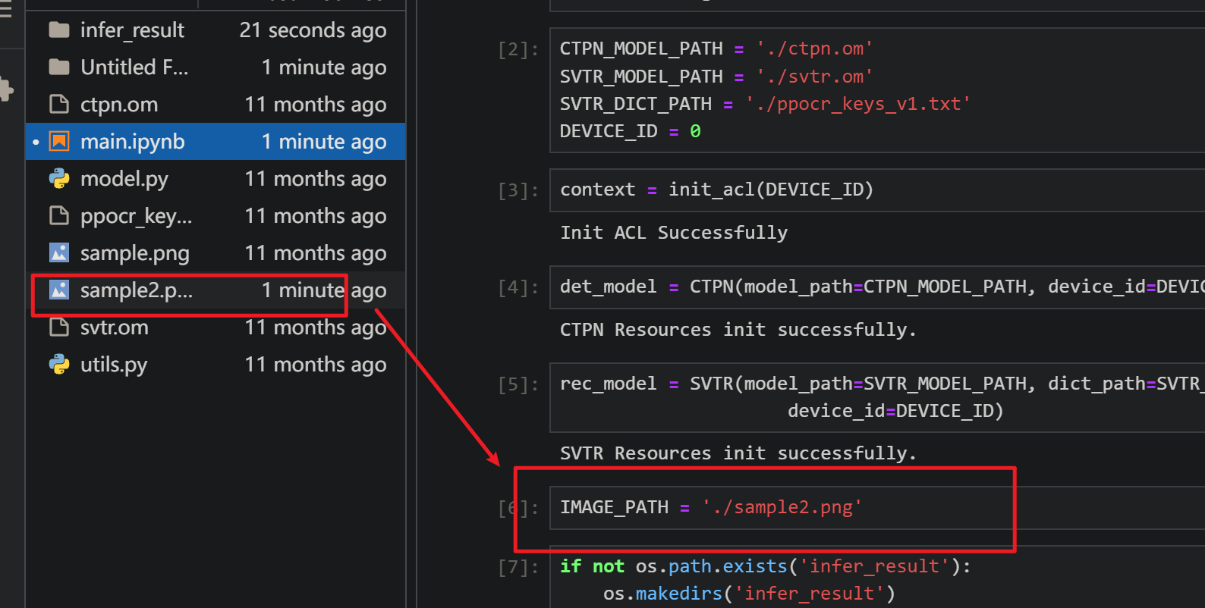The image size is (1205, 608).
Task: Click '21 seconds ago' timestamp of infer_result
Action: 313,30
